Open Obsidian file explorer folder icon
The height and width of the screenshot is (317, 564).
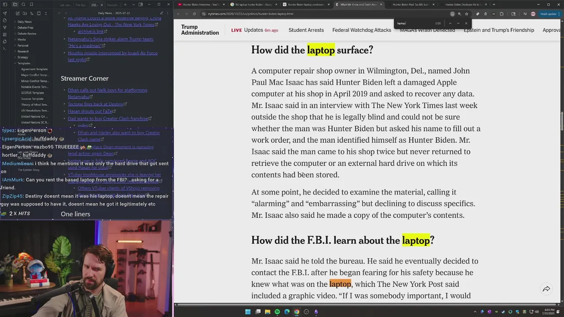(x=15, y=4)
